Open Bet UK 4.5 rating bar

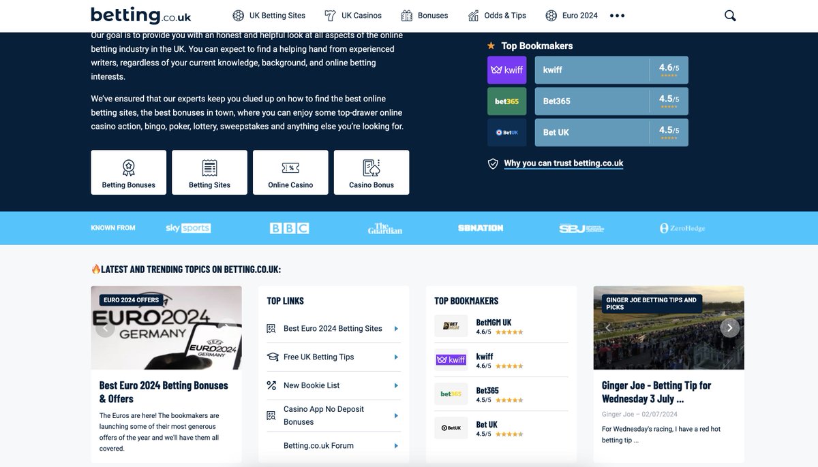pos(611,133)
